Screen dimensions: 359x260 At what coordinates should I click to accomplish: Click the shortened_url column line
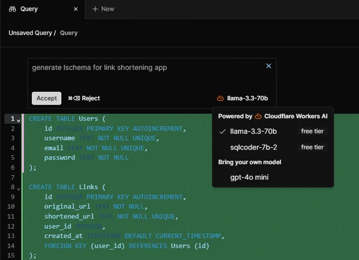coord(111,216)
